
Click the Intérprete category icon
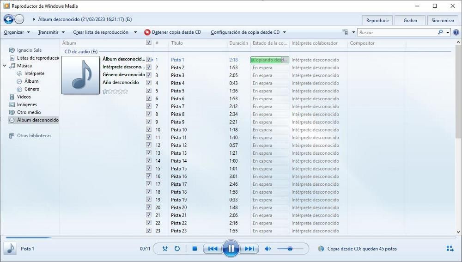coord(19,73)
